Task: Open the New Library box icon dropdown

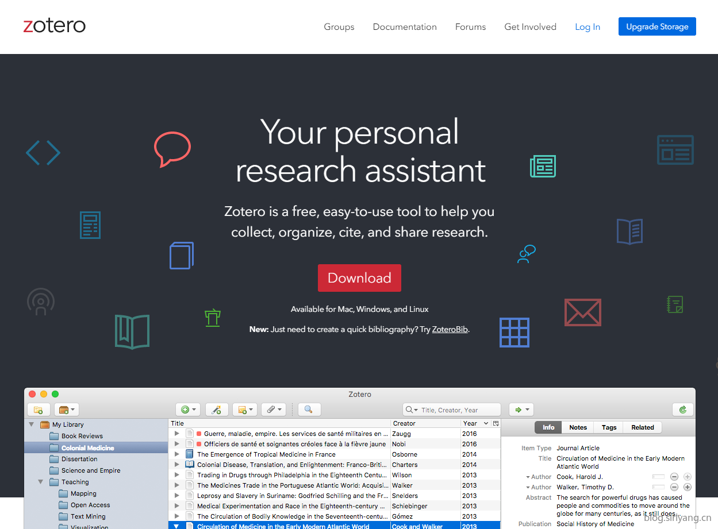Action: point(67,410)
